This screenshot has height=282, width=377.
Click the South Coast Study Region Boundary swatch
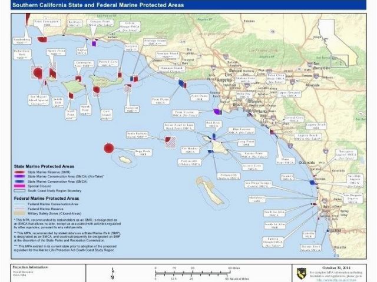(x=19, y=191)
